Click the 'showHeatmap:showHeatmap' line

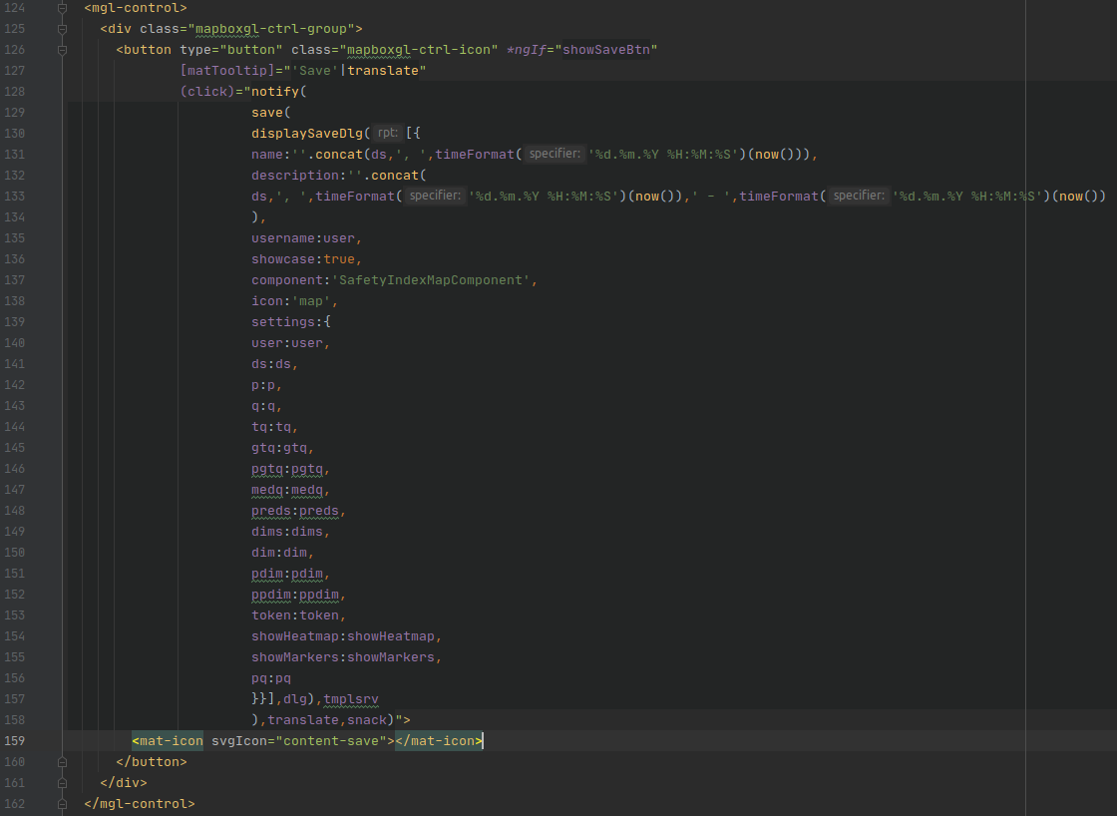coord(347,636)
